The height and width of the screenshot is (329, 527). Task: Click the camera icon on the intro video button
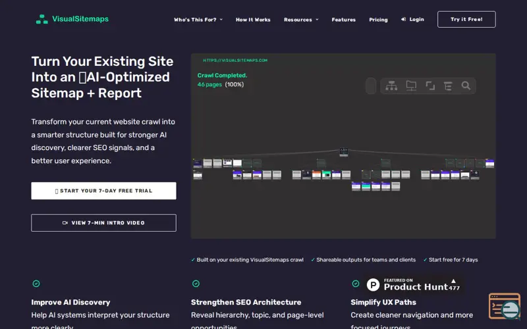[x=65, y=223]
